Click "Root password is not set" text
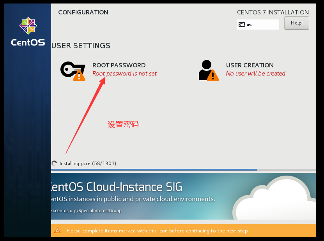324x241 pixels. [124, 74]
